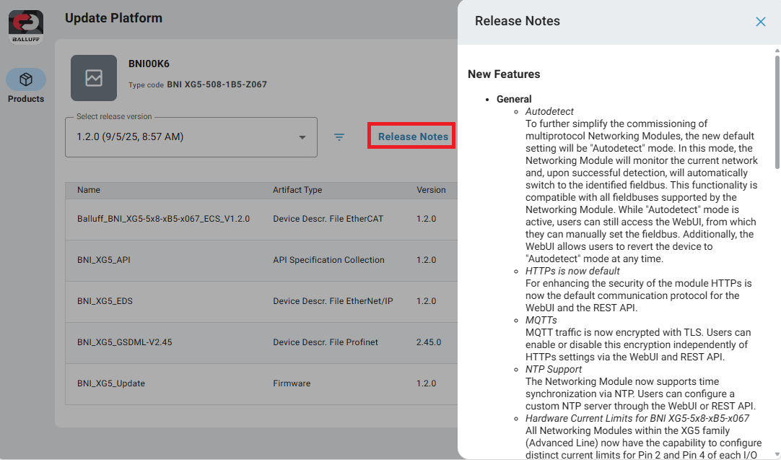Select the BNI_XG5_Update firmware row
The image size is (781, 460).
(x=111, y=383)
